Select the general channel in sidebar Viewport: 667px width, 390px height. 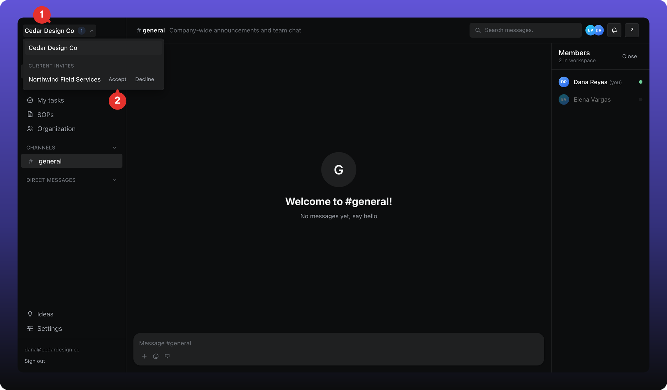click(72, 161)
